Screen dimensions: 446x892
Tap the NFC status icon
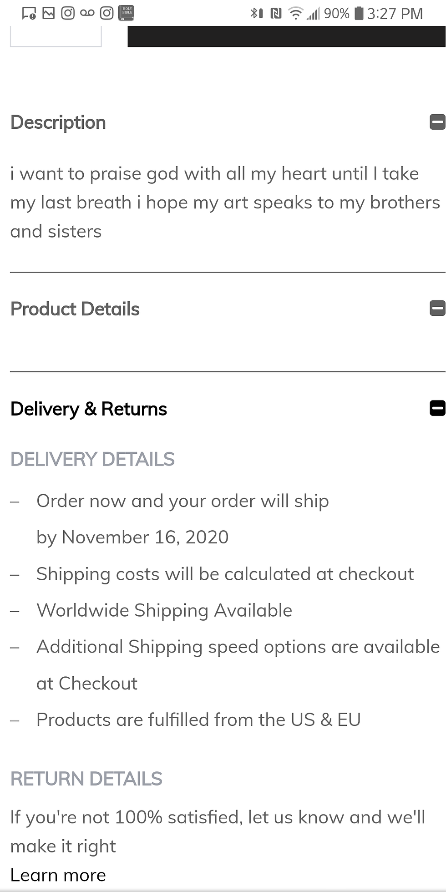pyautogui.click(x=276, y=14)
